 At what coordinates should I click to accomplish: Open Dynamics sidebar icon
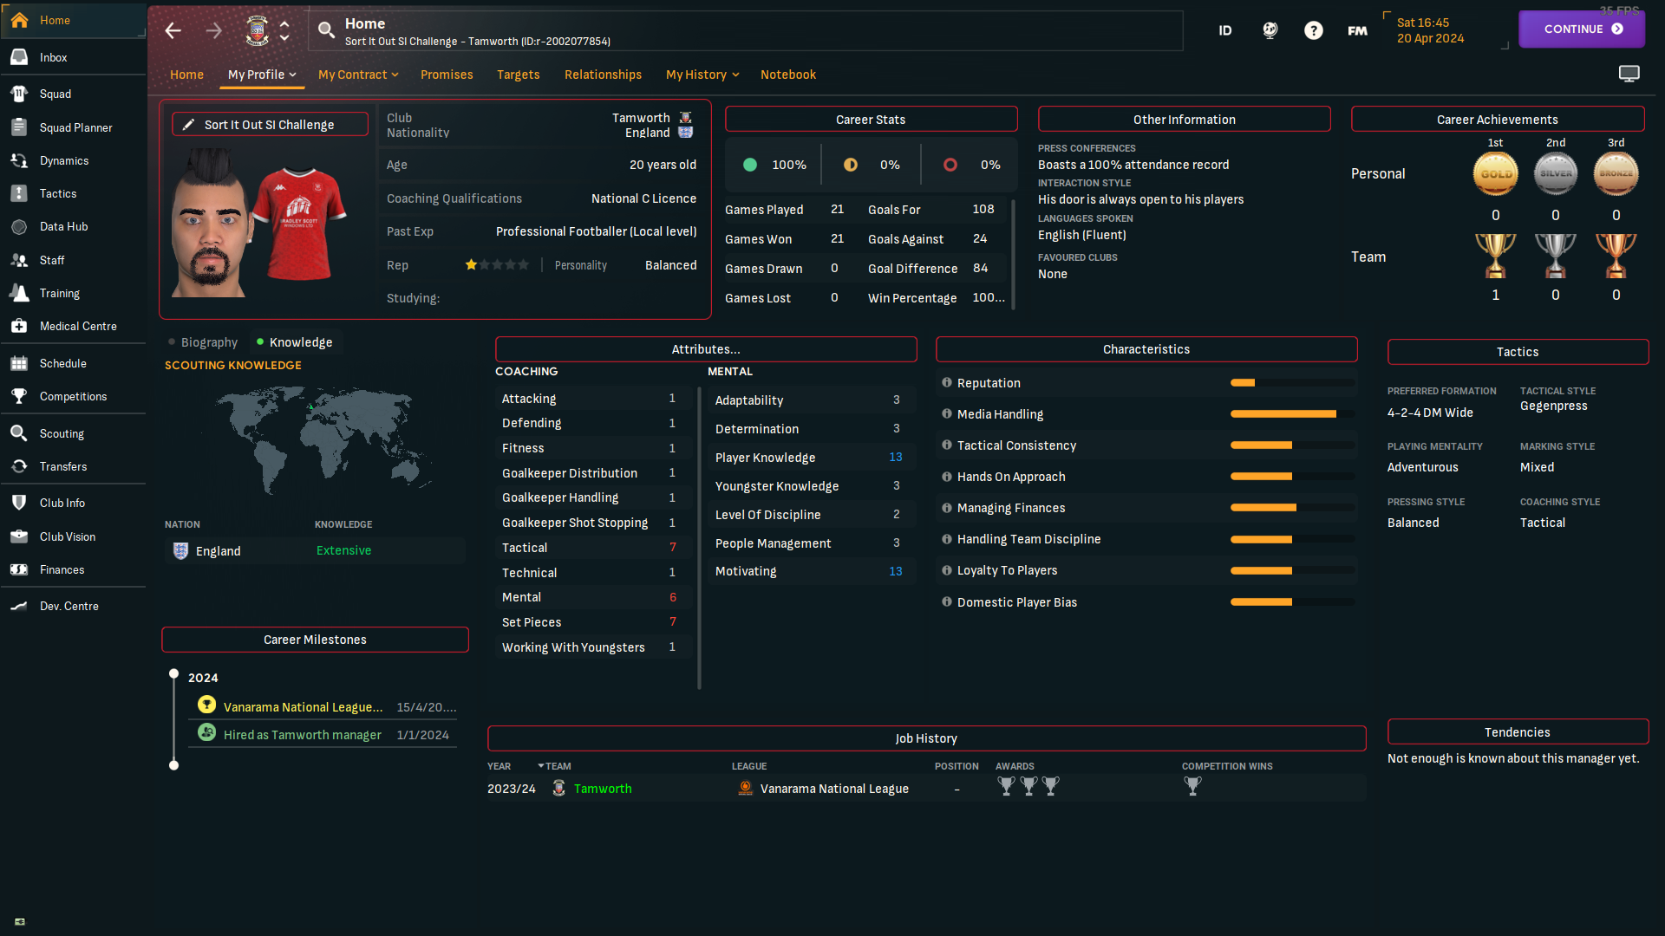tap(19, 160)
